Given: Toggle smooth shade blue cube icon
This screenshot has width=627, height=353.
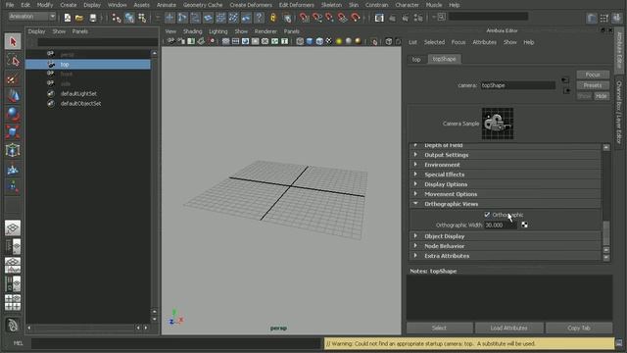Looking at the screenshot, I should click(x=310, y=41).
